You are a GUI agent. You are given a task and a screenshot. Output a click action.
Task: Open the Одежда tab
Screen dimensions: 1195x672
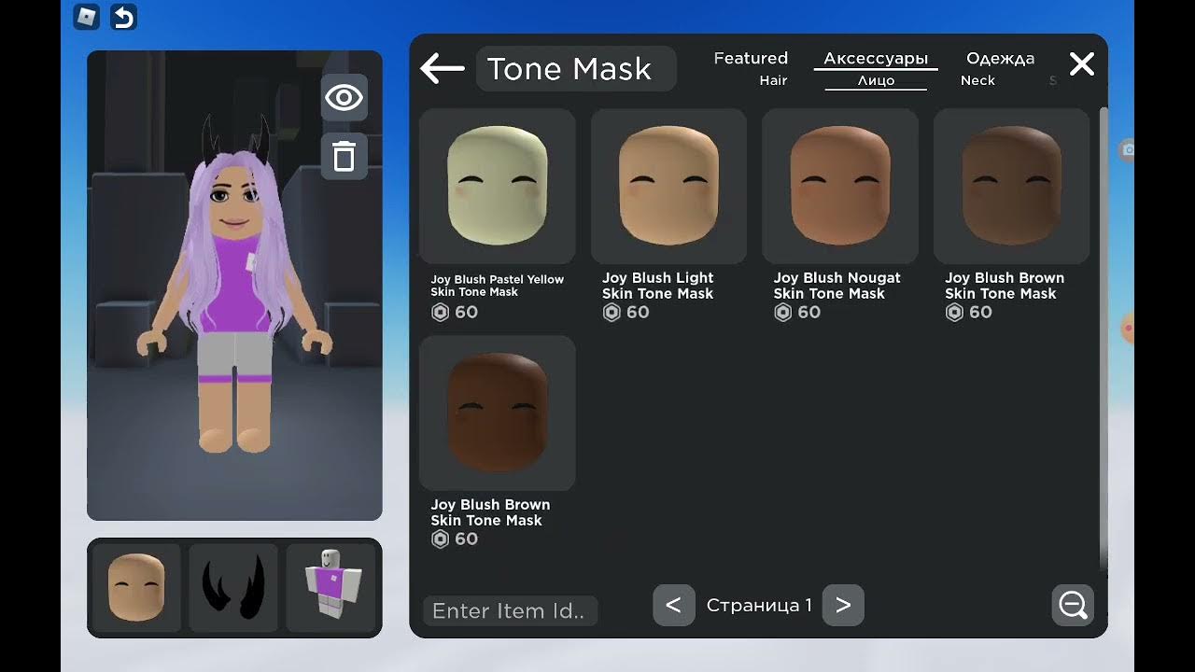point(1000,58)
